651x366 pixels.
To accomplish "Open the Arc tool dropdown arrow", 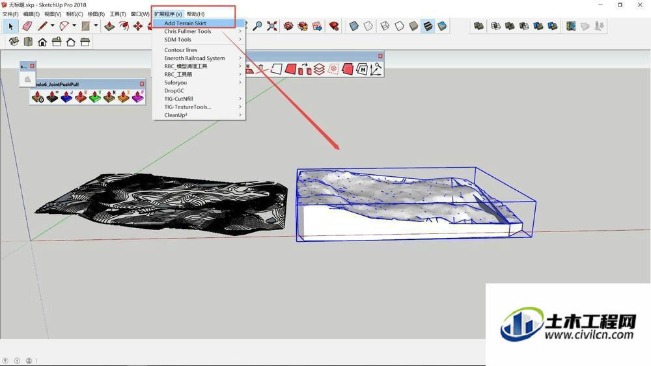I will pyautogui.click(x=74, y=26).
